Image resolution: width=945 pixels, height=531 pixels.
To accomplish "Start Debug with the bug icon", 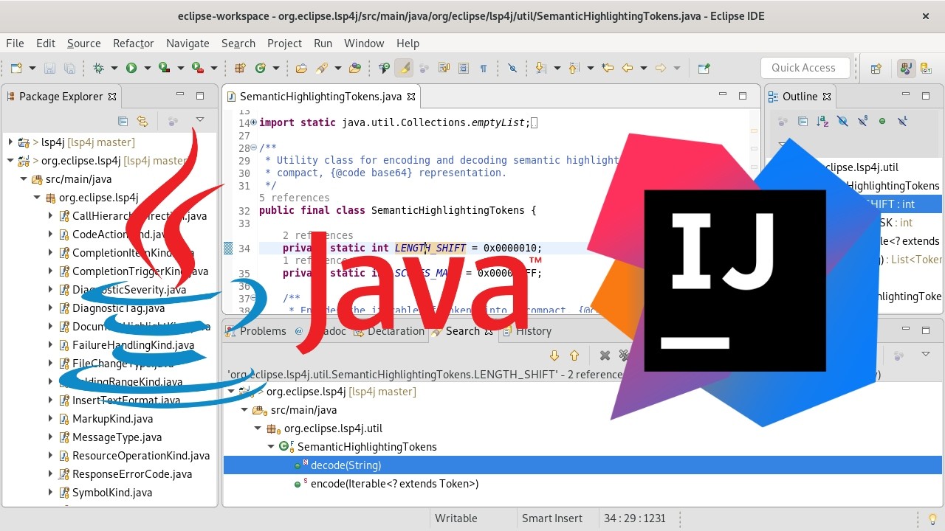I will (x=98, y=68).
